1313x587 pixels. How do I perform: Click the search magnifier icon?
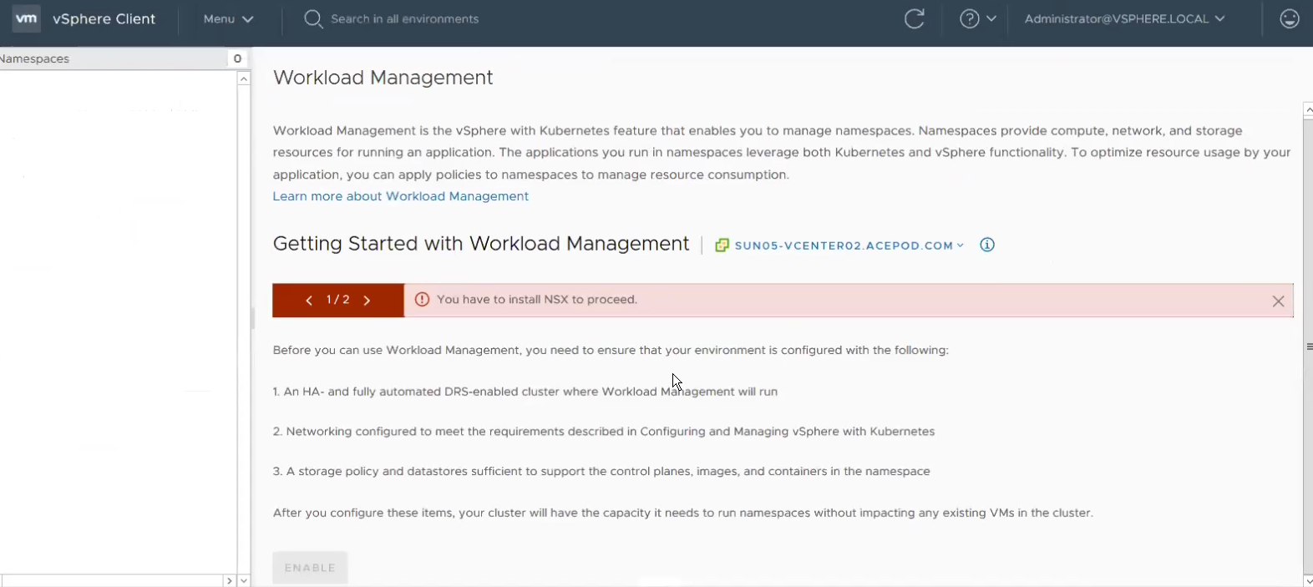(x=313, y=18)
